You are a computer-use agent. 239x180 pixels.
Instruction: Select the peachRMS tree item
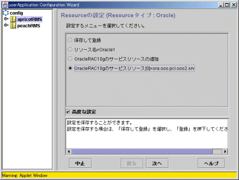(28, 25)
